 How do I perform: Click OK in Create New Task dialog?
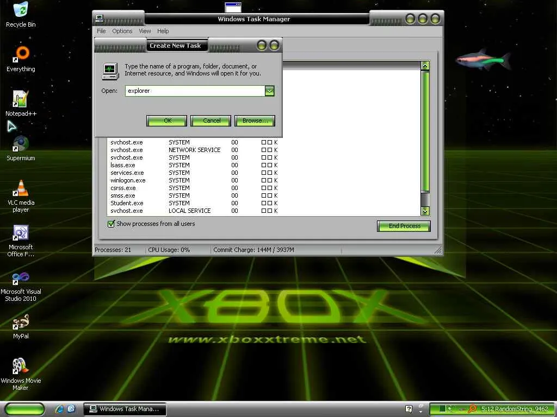click(166, 121)
